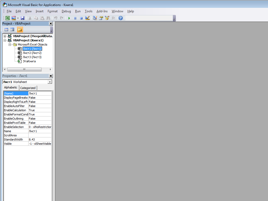Click the project tree scroll right arrow
This screenshot has width=268, height=201.
(x=50, y=69)
